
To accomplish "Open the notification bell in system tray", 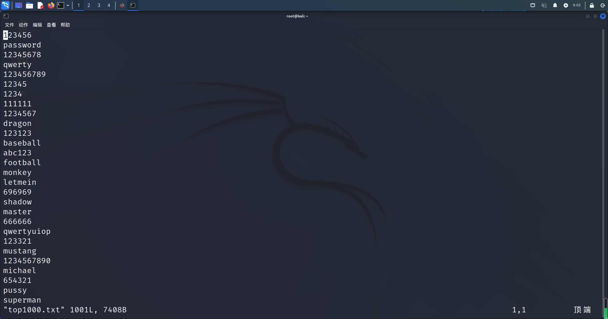I will click(555, 5).
